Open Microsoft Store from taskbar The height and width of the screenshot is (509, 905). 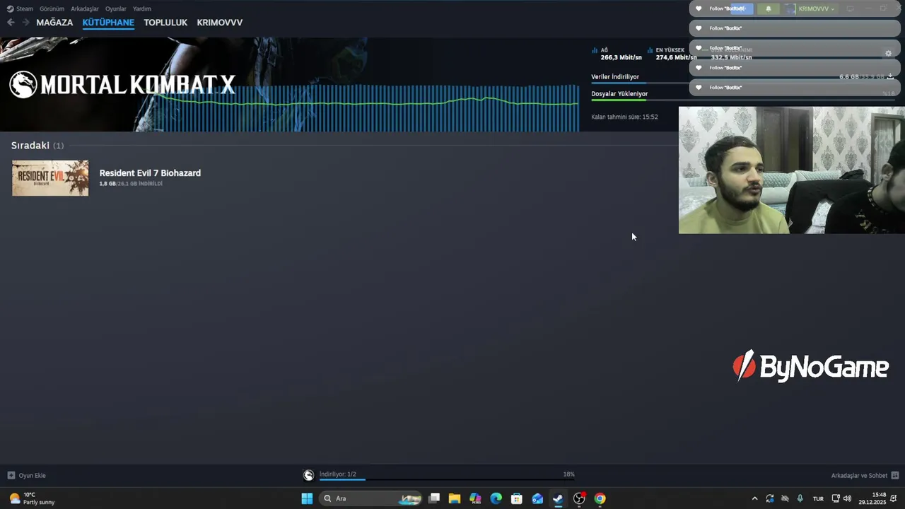point(517,498)
